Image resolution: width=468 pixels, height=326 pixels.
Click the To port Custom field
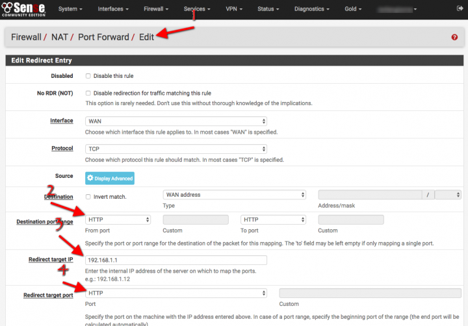[x=351, y=219]
